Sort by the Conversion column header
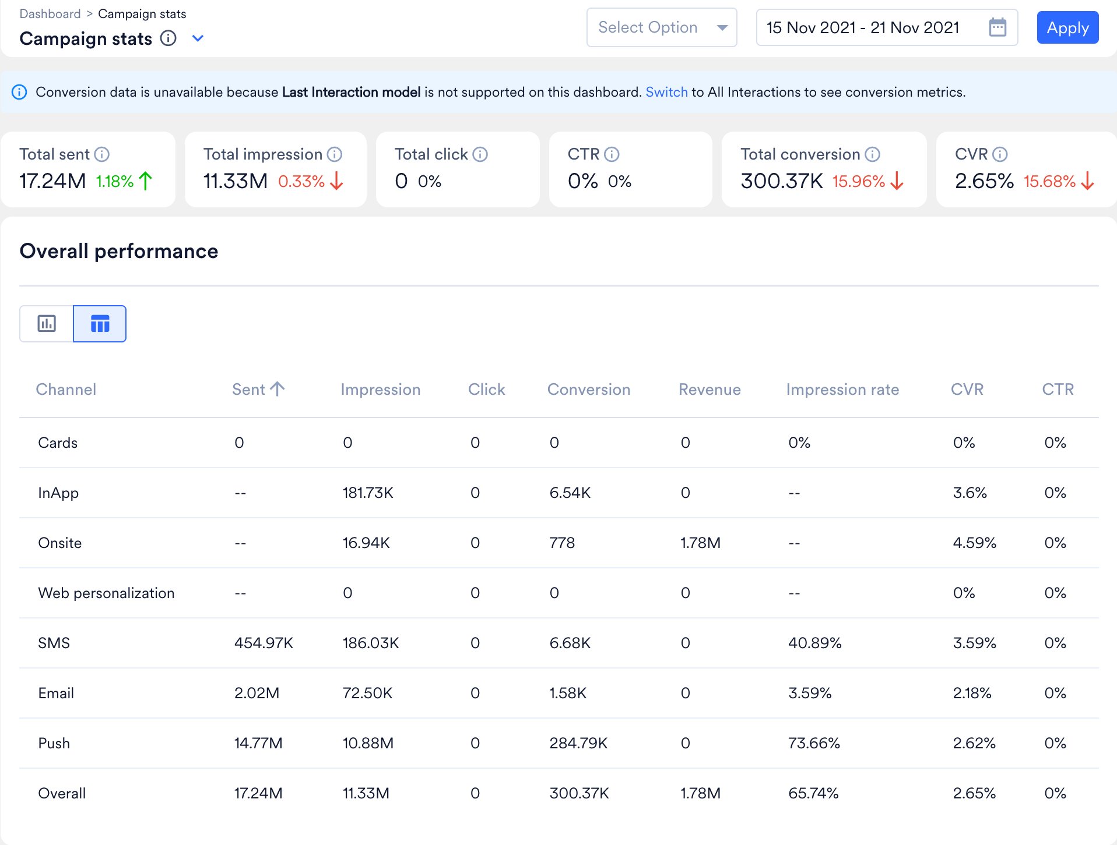The width and height of the screenshot is (1117, 845). pos(588,390)
